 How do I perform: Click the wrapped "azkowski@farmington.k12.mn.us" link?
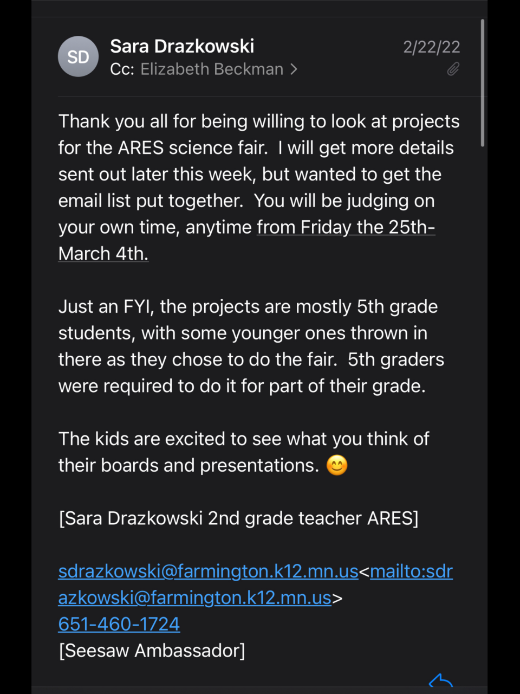[194, 597]
